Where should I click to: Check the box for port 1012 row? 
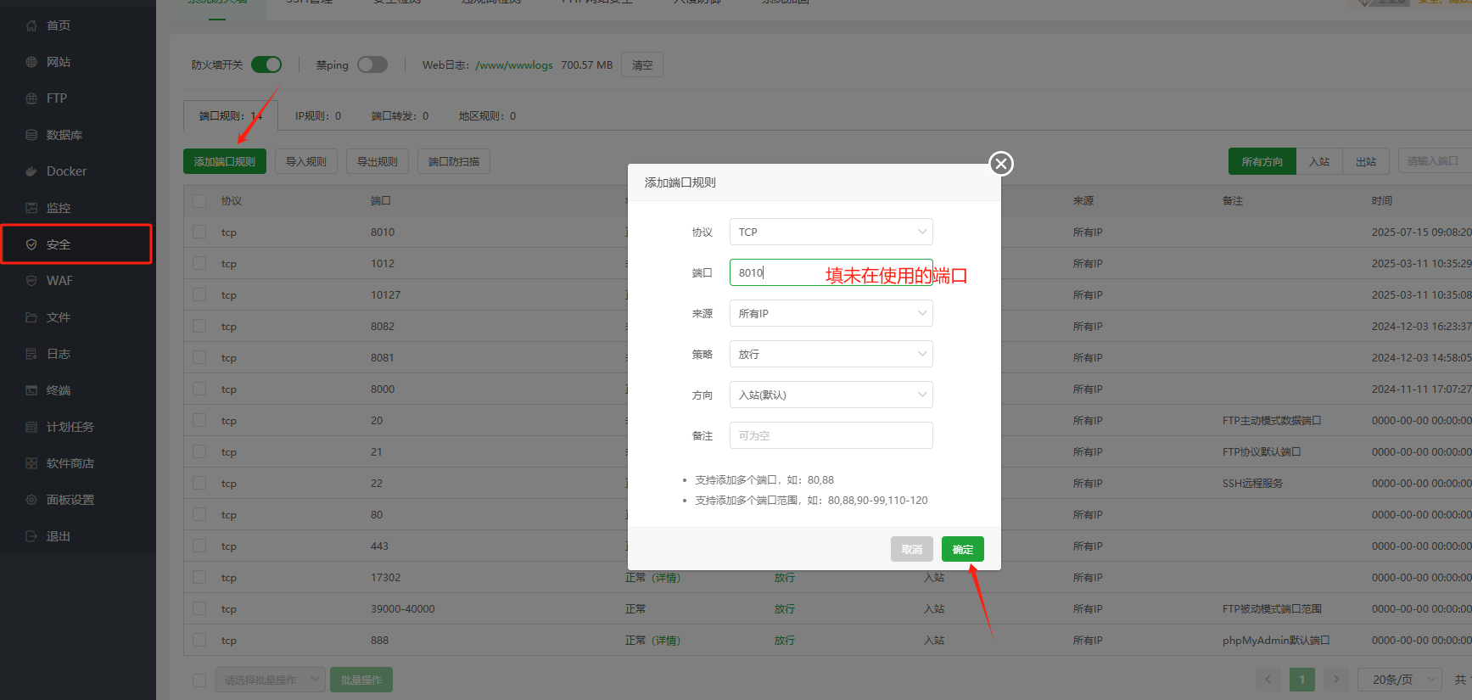[199, 264]
